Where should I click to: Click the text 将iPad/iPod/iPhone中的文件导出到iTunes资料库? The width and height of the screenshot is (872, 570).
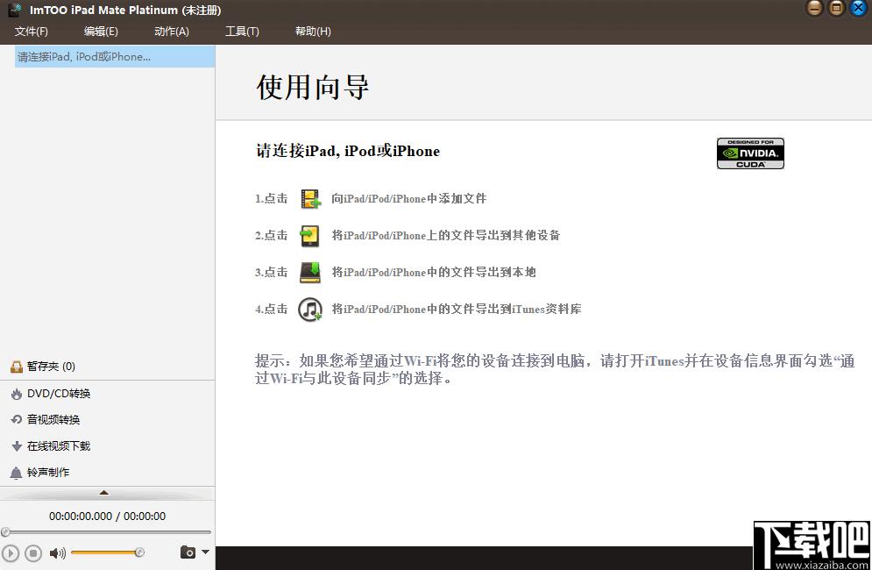[456, 309]
